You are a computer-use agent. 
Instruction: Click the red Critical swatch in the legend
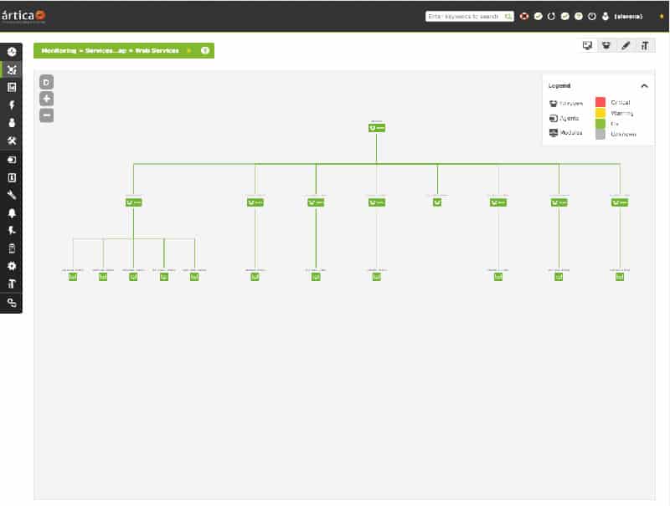click(600, 102)
